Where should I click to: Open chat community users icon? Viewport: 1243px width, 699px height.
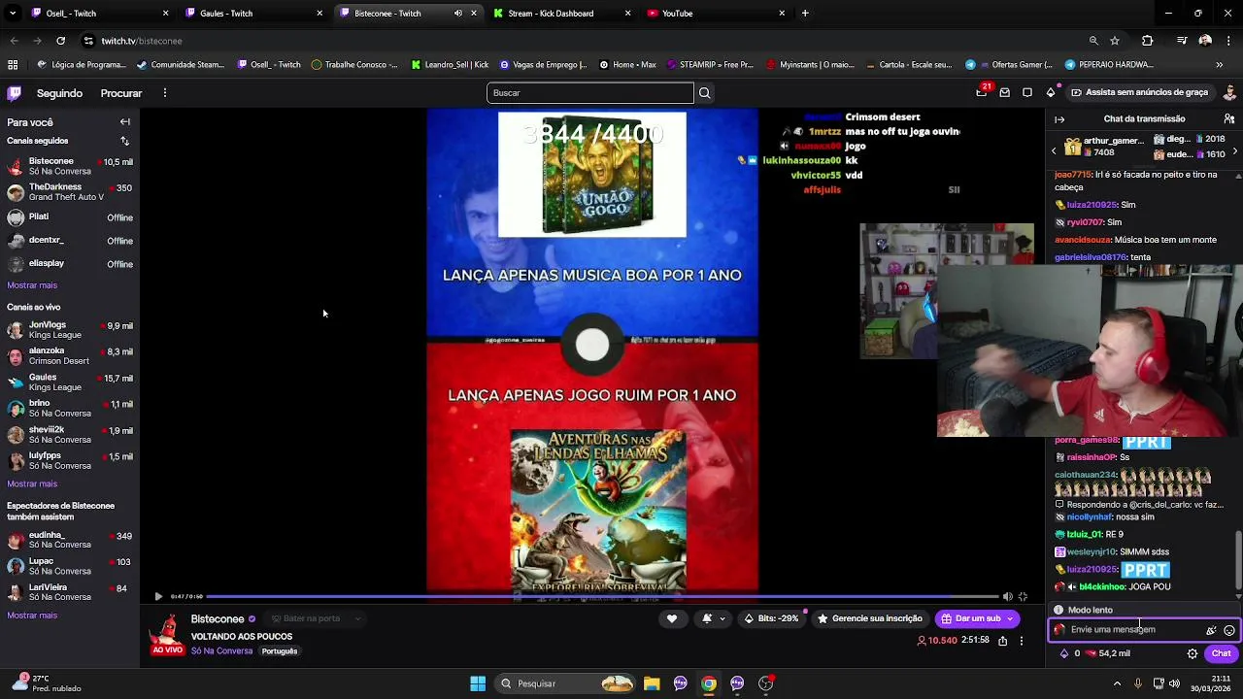[1229, 119]
